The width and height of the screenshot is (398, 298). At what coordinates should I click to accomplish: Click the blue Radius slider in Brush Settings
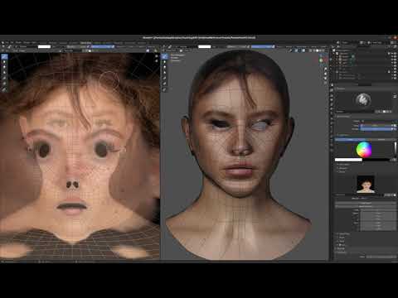click(375, 126)
